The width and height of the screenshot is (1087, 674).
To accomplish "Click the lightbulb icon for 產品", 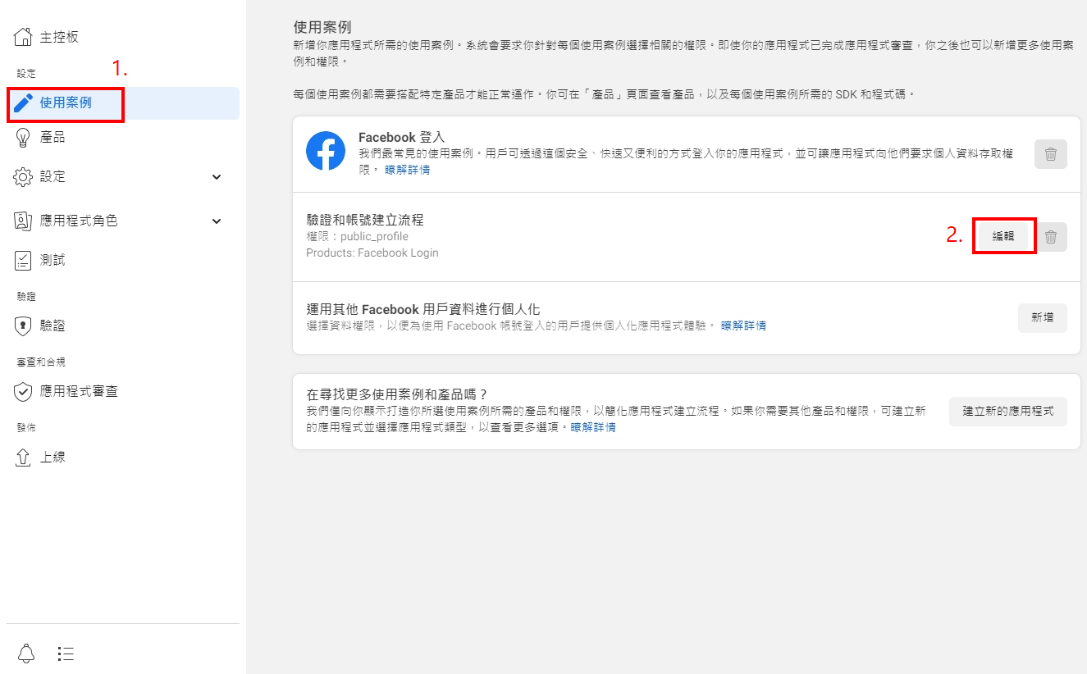I will (x=24, y=137).
